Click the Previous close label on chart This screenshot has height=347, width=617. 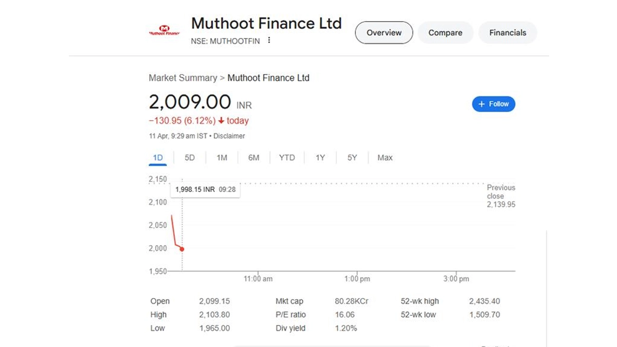(500, 192)
